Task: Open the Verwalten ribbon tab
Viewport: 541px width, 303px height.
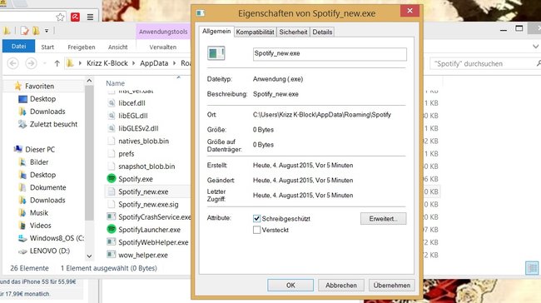Action: pyautogui.click(x=163, y=47)
